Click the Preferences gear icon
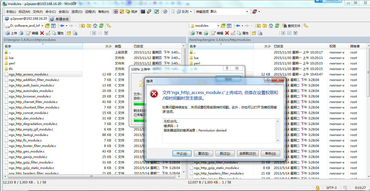This screenshot has width=370, height=191. 165,12
